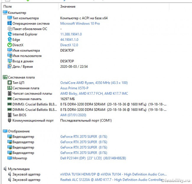
Task: Select the Коммуникационный порт field label
Action: click(x=33, y=121)
